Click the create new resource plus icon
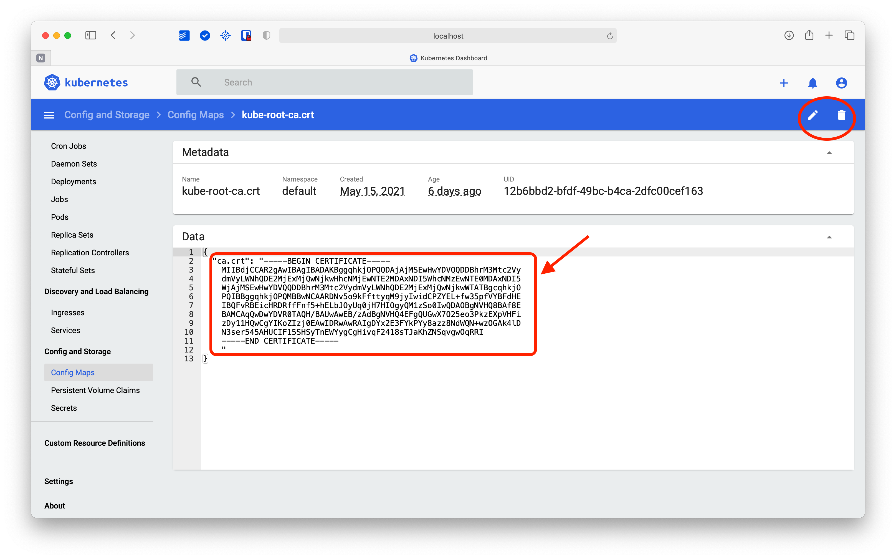This screenshot has height=559, width=896. [x=784, y=83]
